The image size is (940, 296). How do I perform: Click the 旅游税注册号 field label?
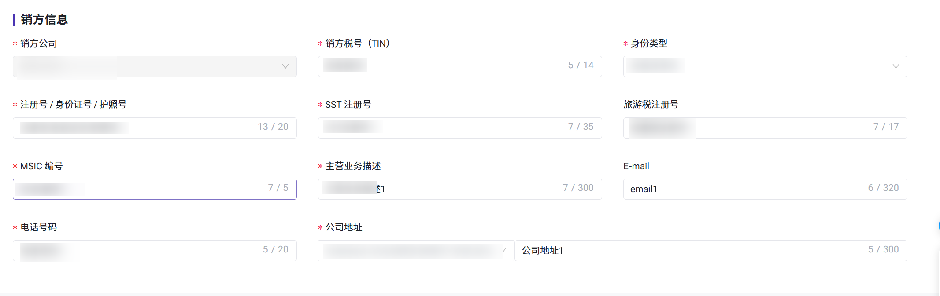651,105
